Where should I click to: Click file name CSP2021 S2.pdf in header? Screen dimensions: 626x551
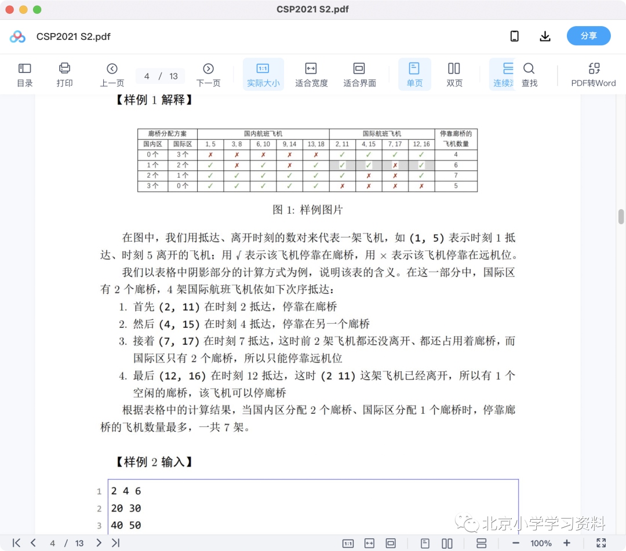[74, 37]
